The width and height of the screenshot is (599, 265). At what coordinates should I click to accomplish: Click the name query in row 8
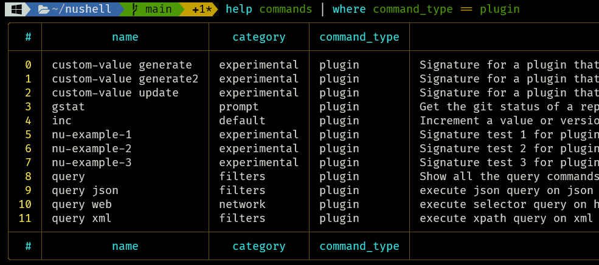pyautogui.click(x=68, y=176)
